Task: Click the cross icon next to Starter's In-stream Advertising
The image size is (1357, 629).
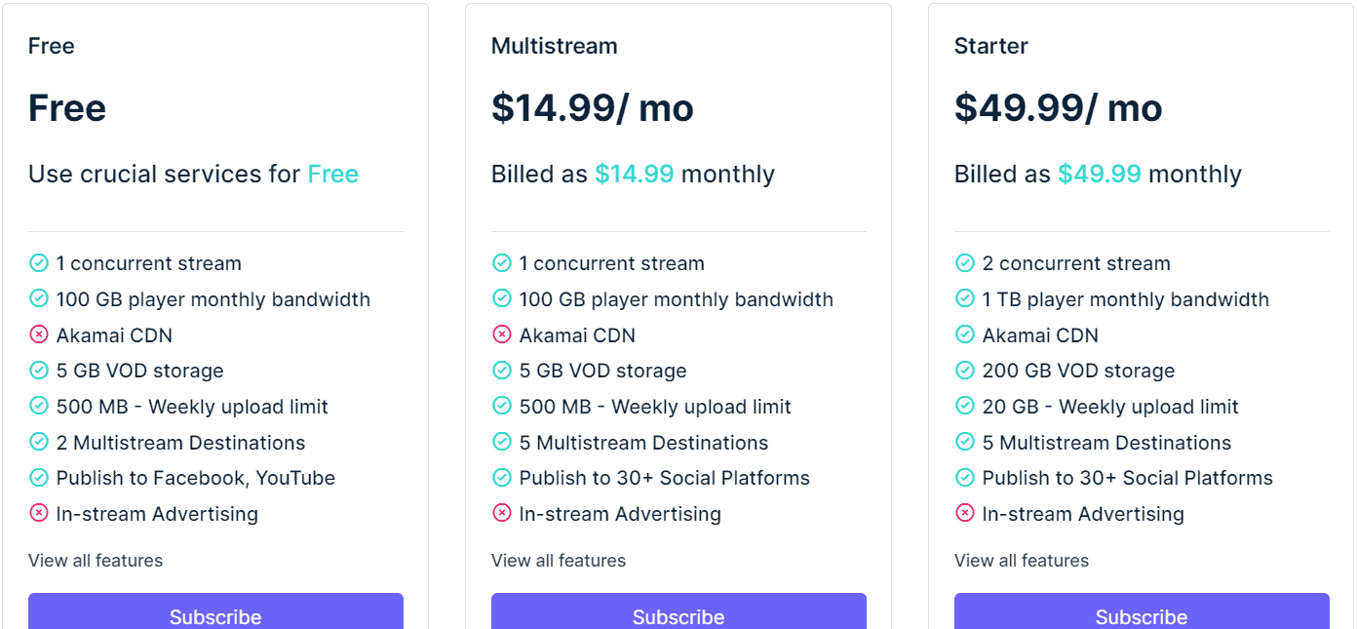Action: [x=965, y=513]
